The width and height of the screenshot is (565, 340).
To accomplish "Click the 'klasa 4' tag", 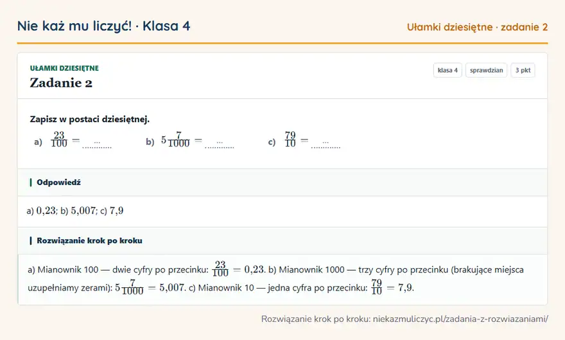I will 448,70.
